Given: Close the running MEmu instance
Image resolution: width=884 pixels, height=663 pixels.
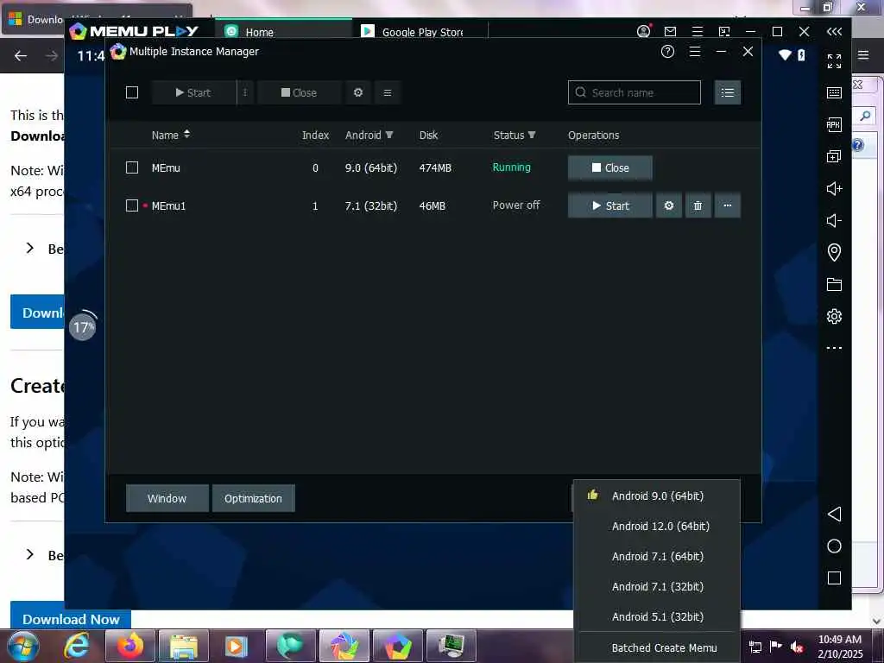Looking at the screenshot, I should [610, 168].
